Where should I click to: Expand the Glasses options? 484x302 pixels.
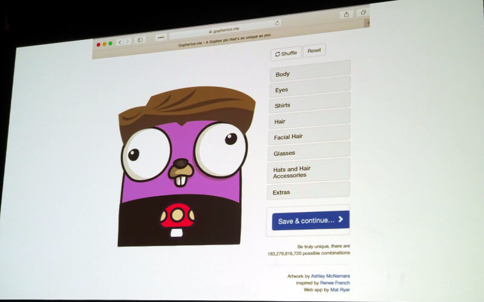tap(309, 152)
